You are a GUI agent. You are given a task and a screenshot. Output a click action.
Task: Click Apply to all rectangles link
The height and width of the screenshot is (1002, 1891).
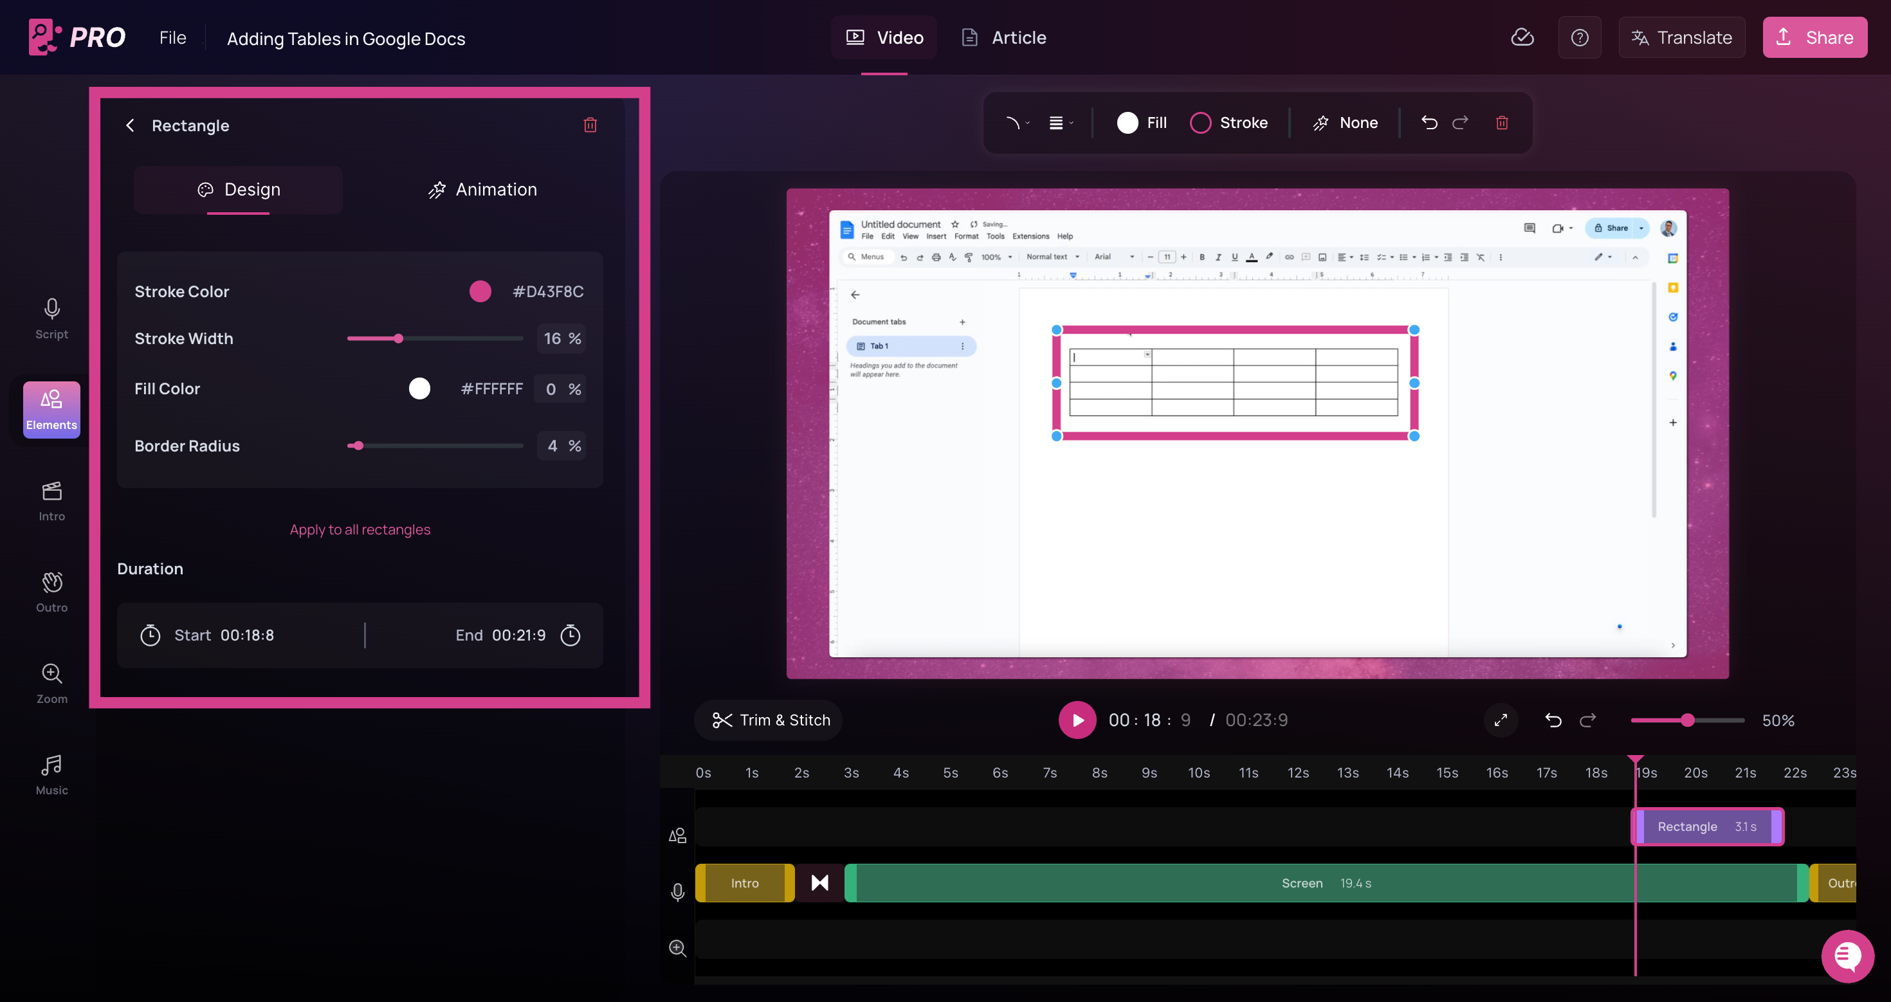click(360, 529)
